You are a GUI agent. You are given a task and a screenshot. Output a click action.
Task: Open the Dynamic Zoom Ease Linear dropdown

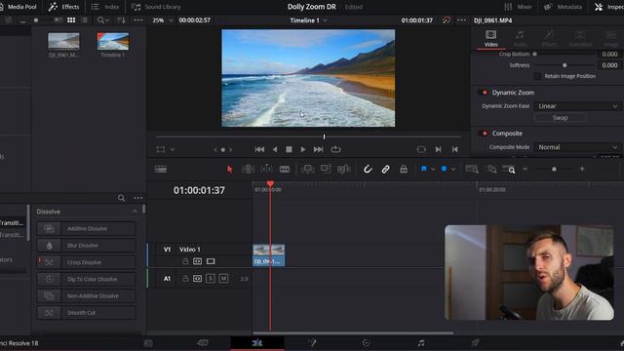click(x=577, y=106)
